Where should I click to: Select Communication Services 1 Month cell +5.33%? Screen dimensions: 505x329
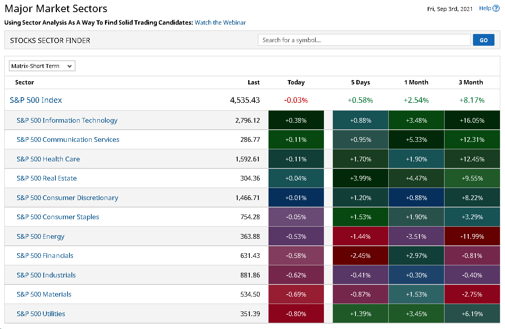pyautogui.click(x=416, y=139)
